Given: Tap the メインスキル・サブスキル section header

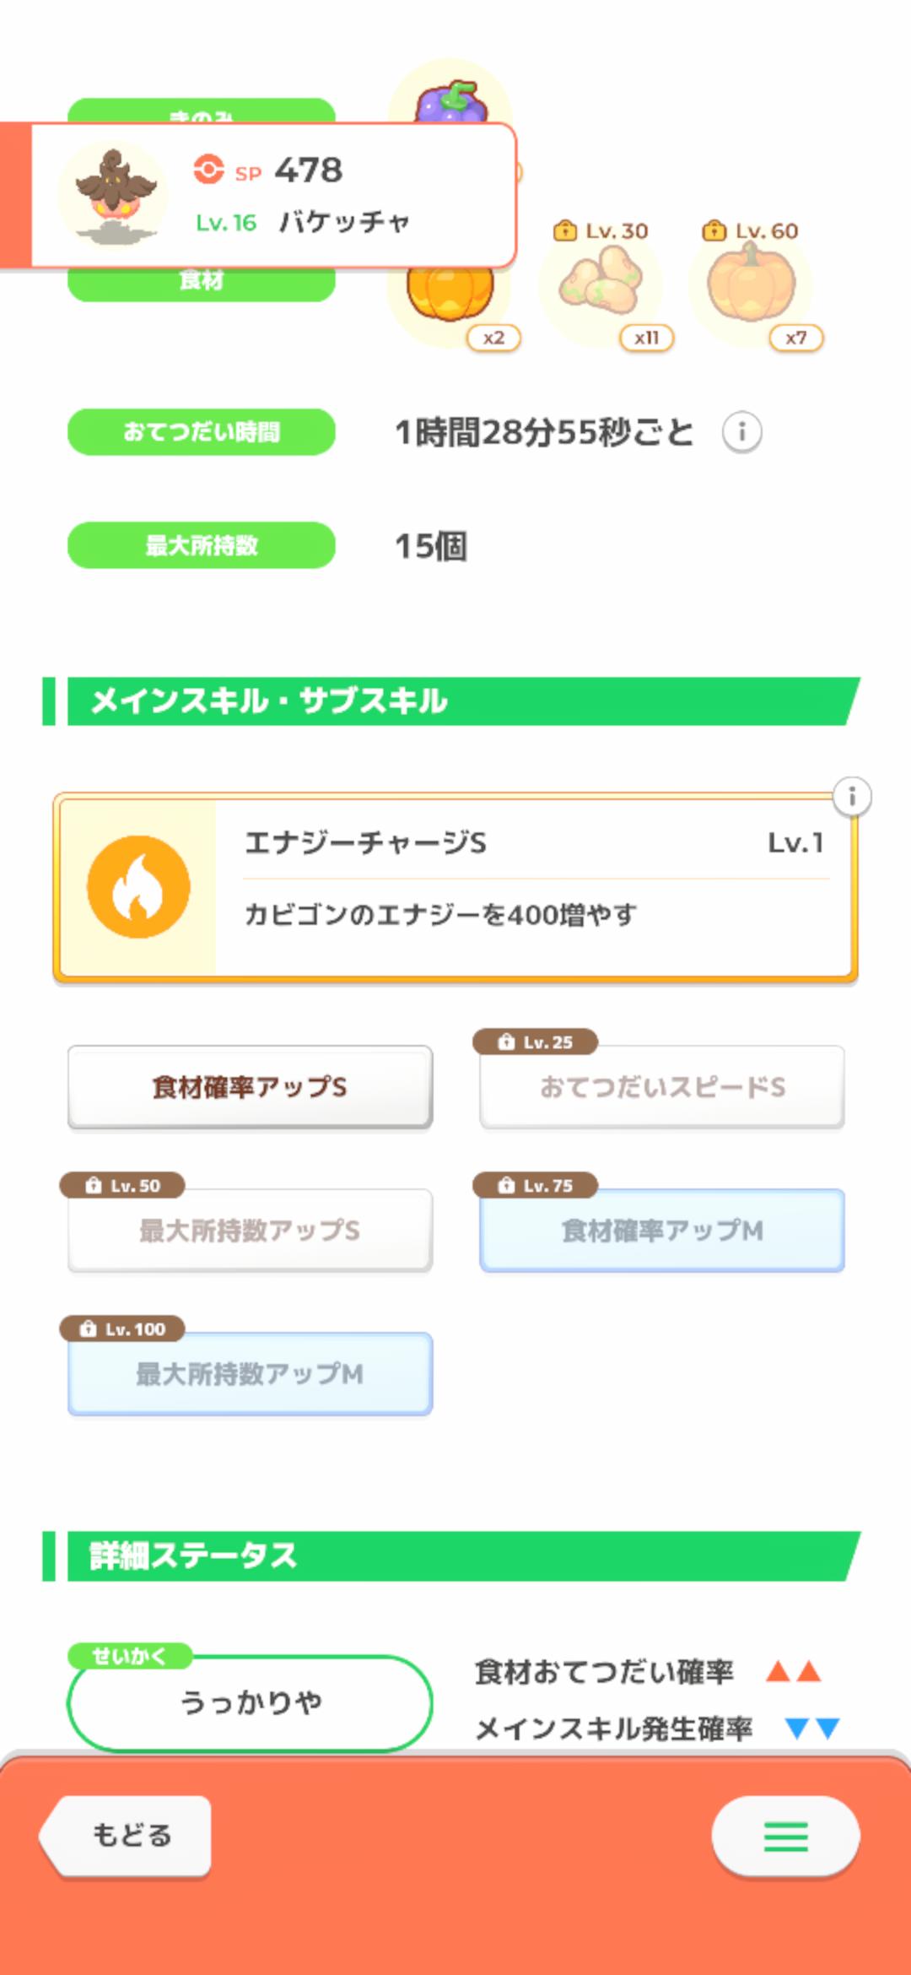Looking at the screenshot, I should pos(455,701).
